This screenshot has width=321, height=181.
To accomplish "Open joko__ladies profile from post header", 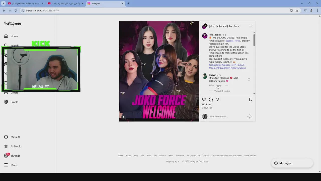I will coord(216,26).
